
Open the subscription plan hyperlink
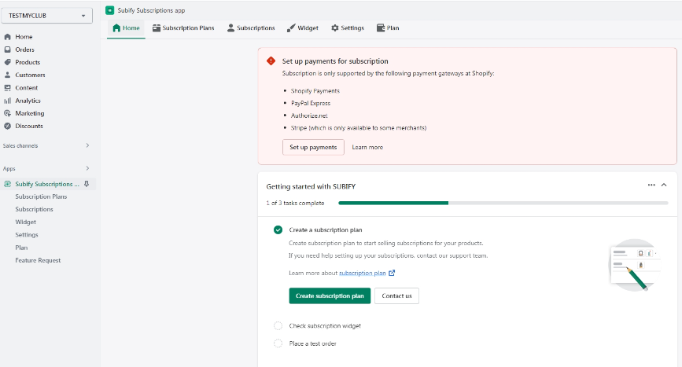pyautogui.click(x=363, y=273)
